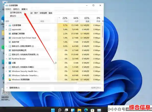The height and width of the screenshot is (112, 152).
Task: Click the 服务和控制器应用 process icon
Action: pos(10,50)
